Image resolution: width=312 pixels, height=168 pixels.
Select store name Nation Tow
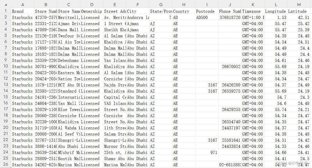[x=69, y=79]
